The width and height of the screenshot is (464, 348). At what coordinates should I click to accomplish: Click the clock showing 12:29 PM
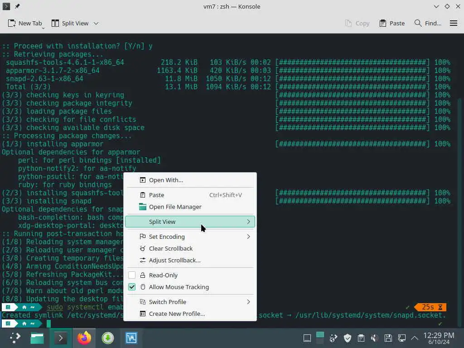[439, 335]
